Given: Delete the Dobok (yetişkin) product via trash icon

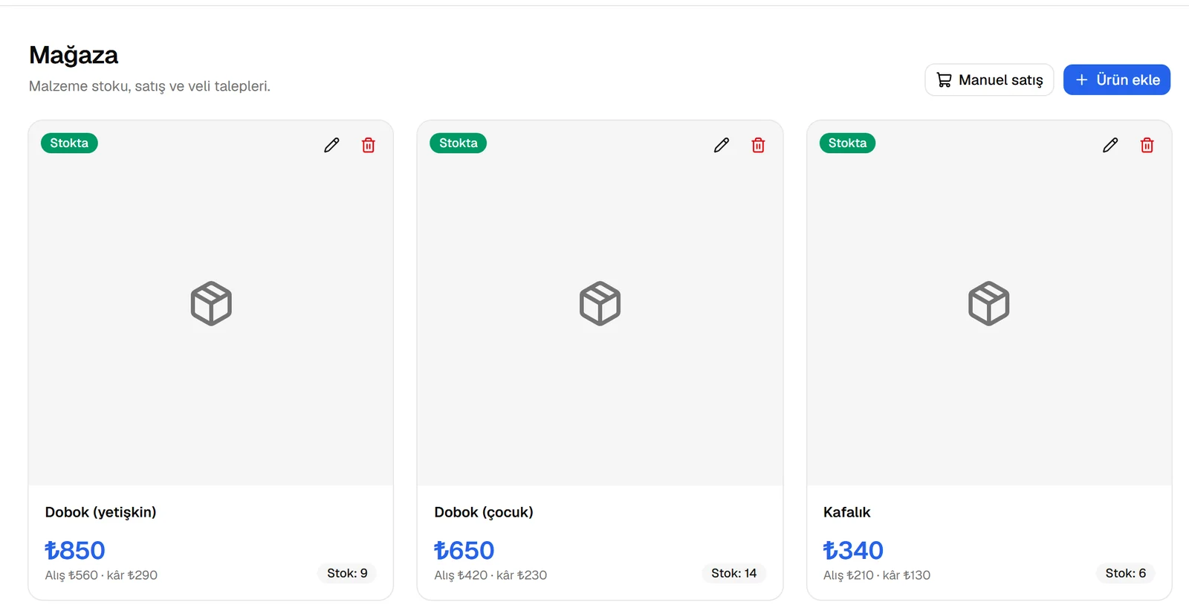Looking at the screenshot, I should click(x=369, y=145).
